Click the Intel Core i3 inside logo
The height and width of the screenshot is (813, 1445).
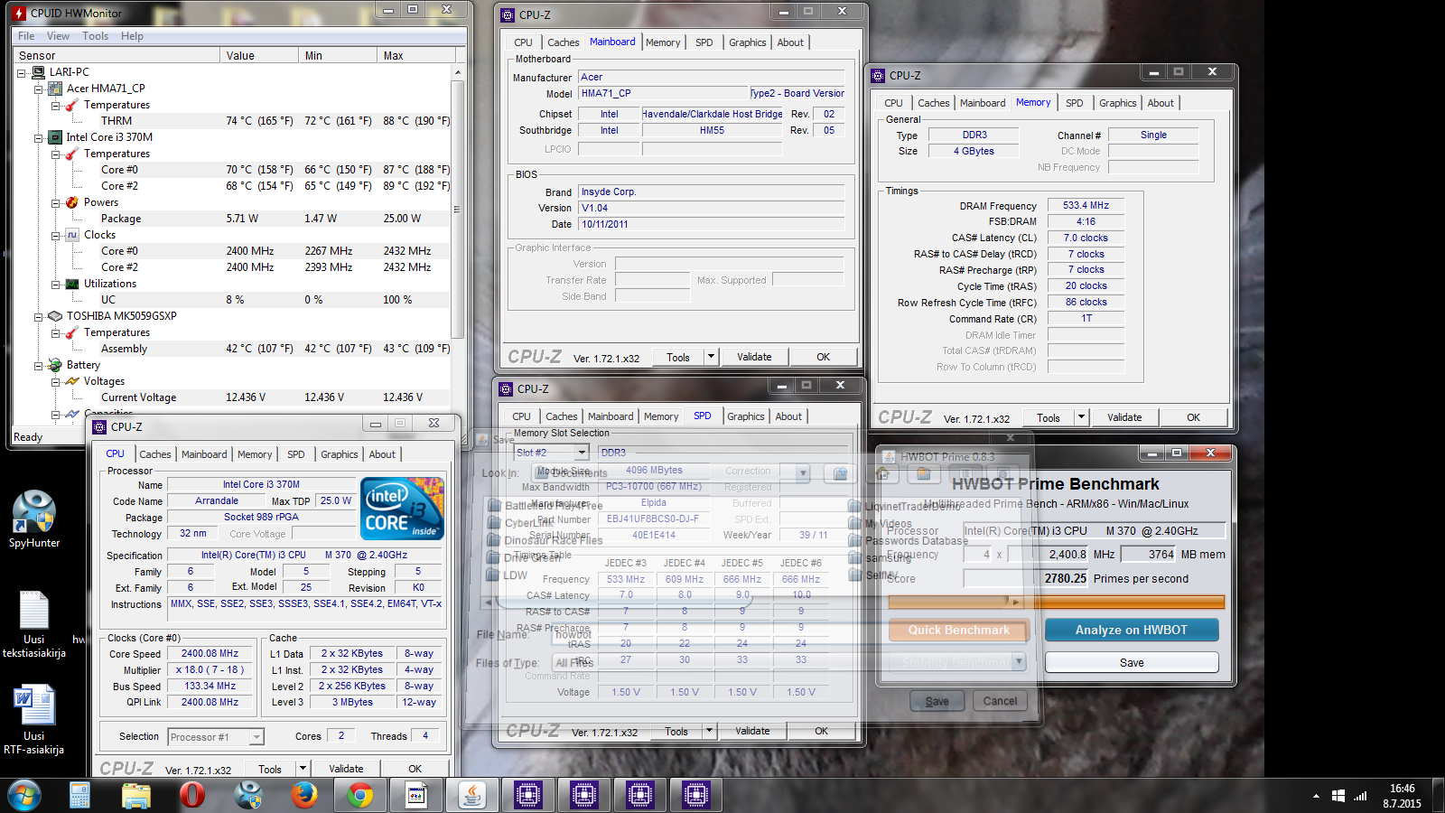pyautogui.click(x=403, y=509)
